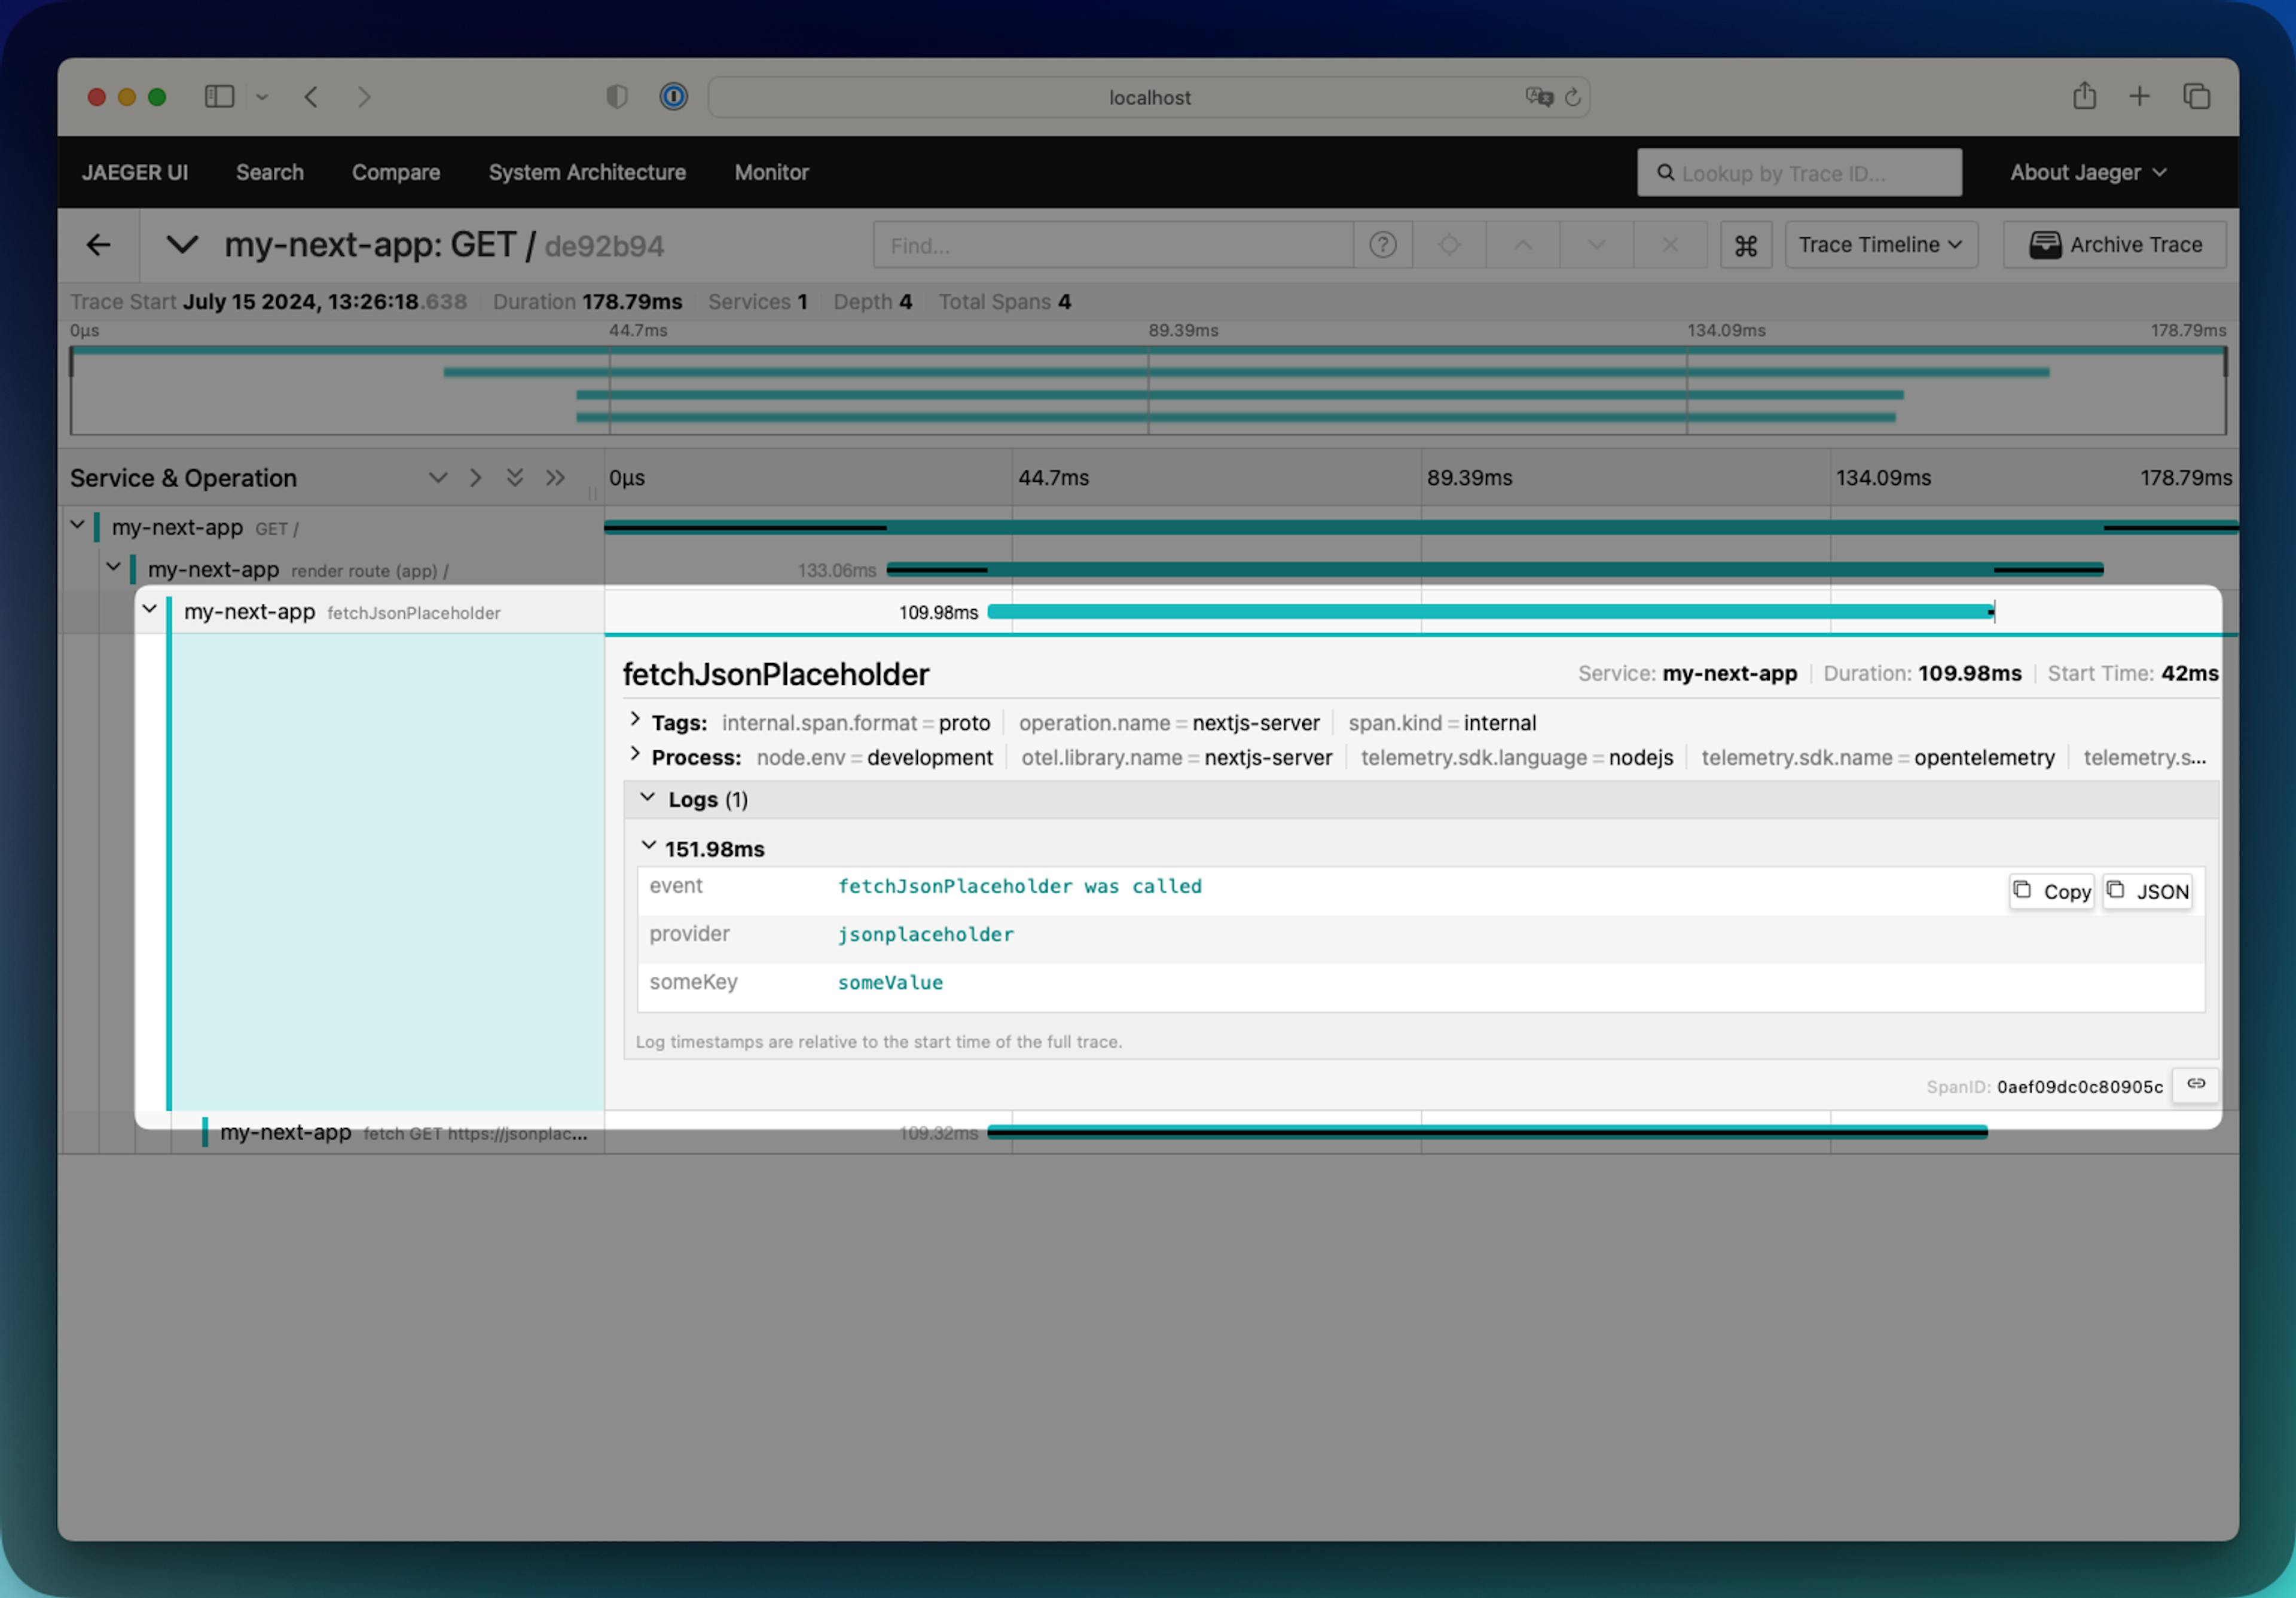The height and width of the screenshot is (1598, 2296).
Task: Click the Duration 178.79ms summary value
Action: 632,302
